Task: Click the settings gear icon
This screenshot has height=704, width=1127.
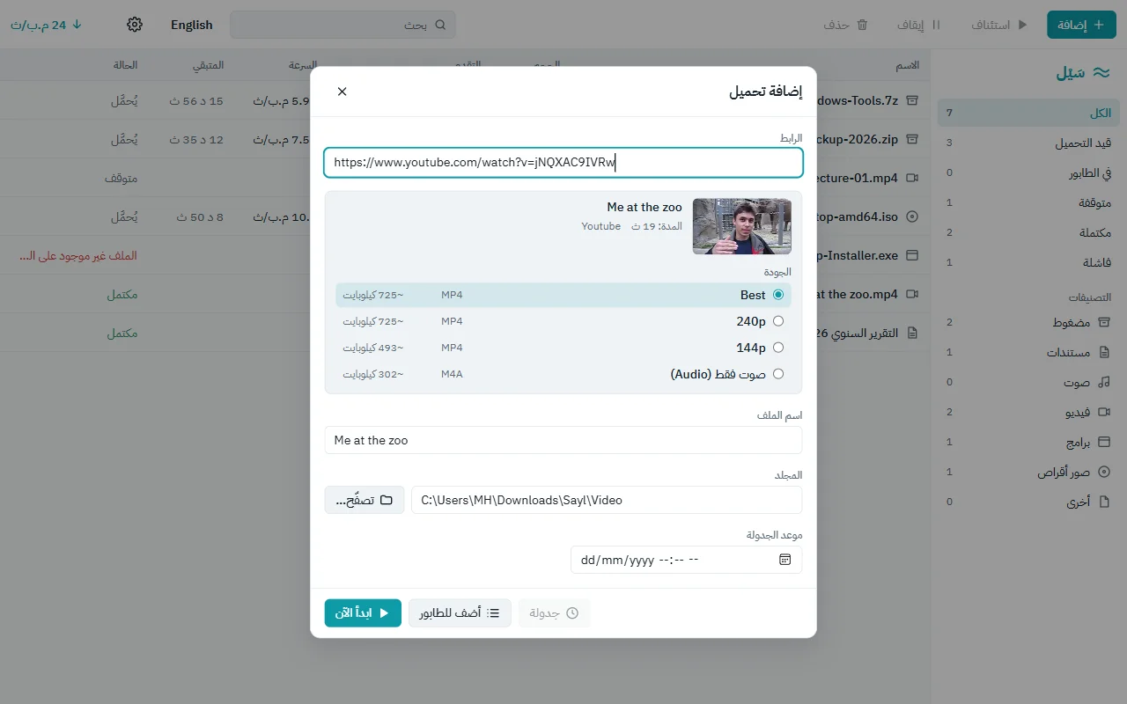Action: [x=135, y=25]
